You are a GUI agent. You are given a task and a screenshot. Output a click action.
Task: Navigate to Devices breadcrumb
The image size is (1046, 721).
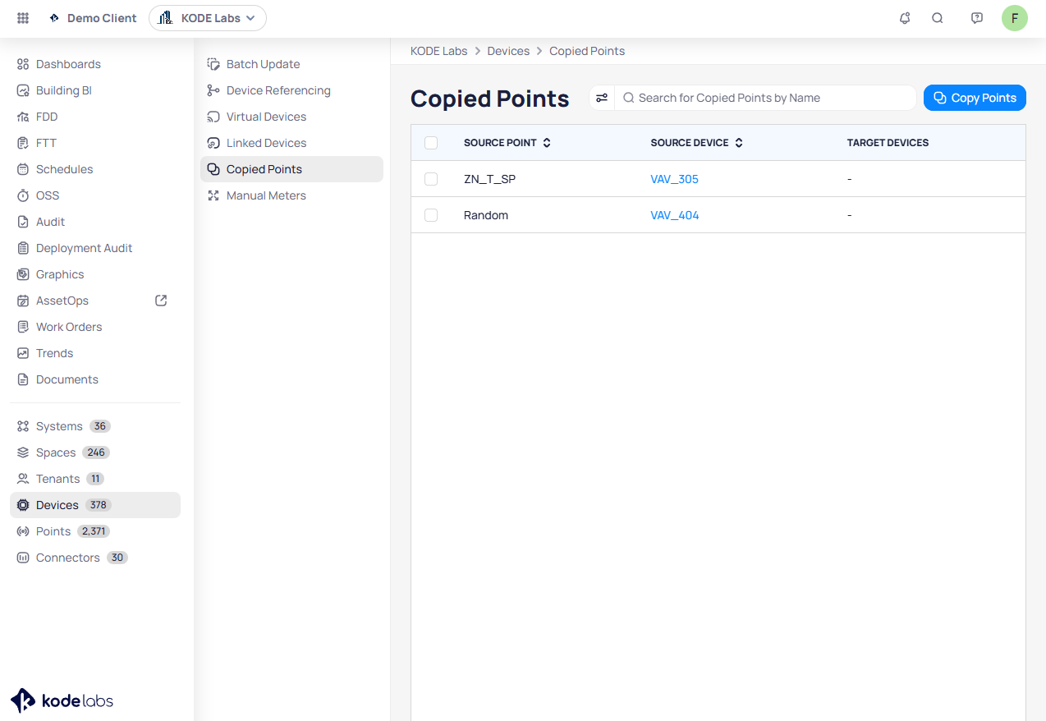click(508, 51)
